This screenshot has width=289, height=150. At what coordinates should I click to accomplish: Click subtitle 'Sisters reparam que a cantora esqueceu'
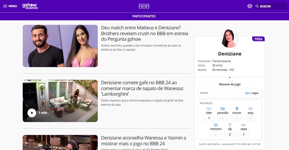tap(142, 102)
